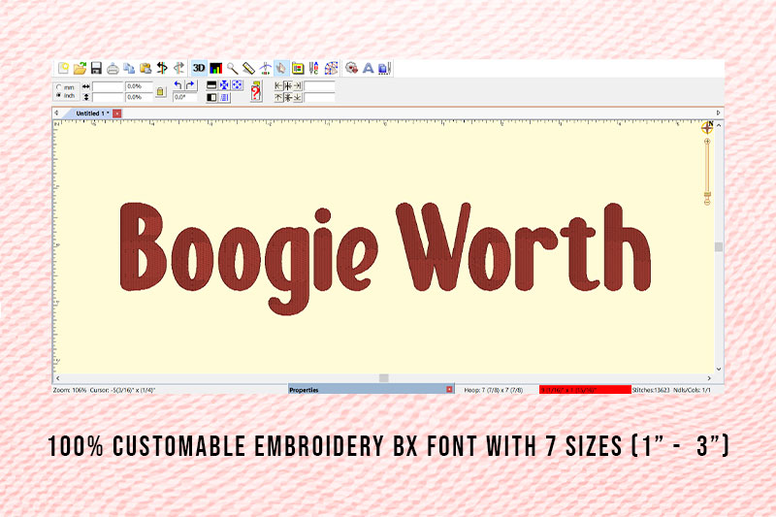Click the red design size indicator

(585, 390)
